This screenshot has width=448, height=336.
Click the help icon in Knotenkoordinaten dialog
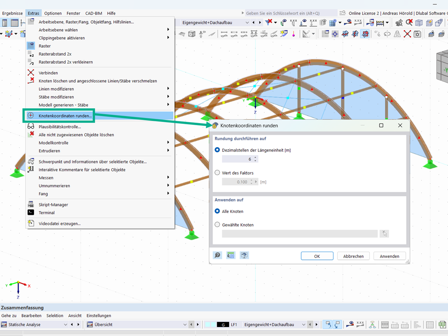[x=218, y=255]
